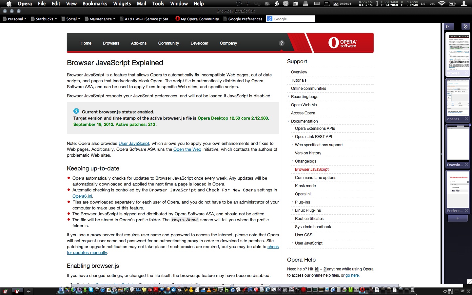This screenshot has height=295, width=472.
Task: Open the Help menu in the menu bar
Action: [199, 4]
